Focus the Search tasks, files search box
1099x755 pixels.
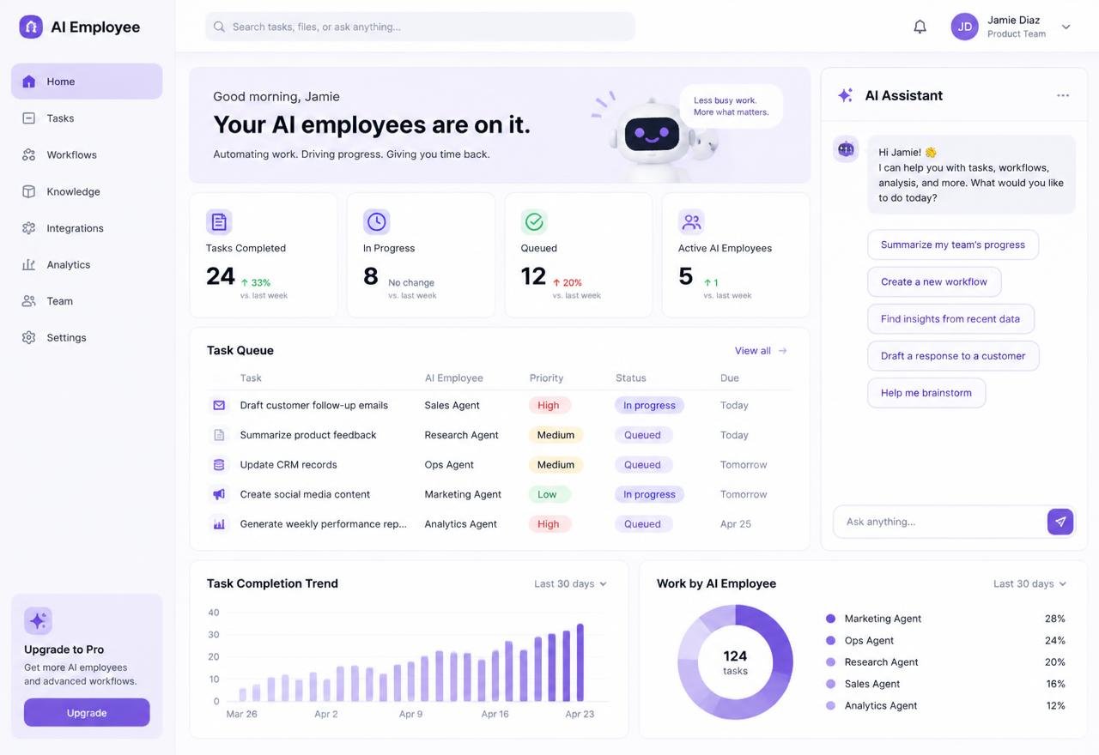pos(420,27)
